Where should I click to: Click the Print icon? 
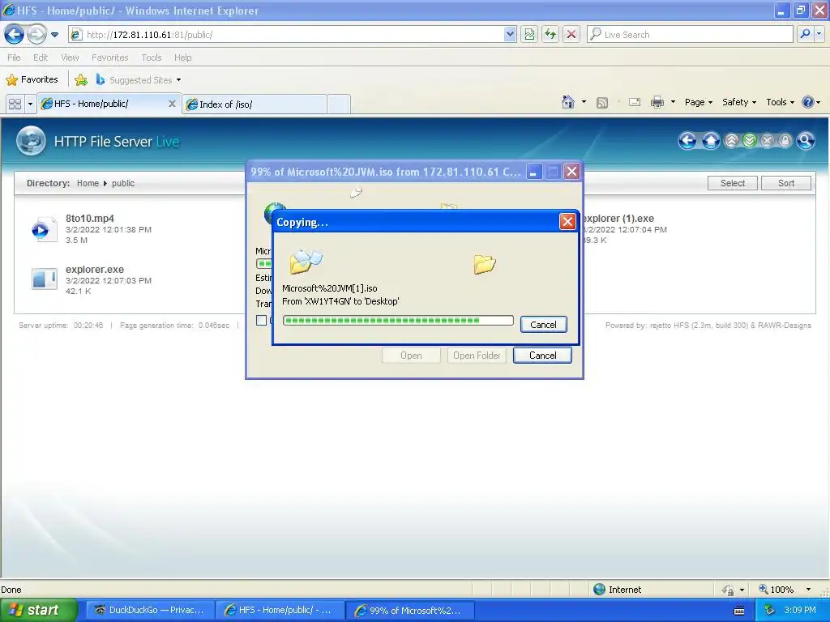pyautogui.click(x=657, y=103)
